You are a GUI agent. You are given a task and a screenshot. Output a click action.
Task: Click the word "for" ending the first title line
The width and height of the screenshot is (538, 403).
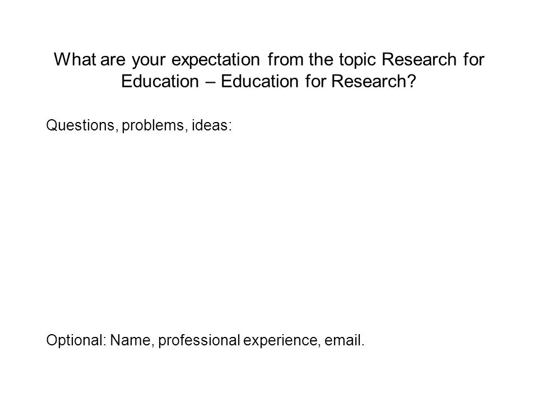[474, 59]
